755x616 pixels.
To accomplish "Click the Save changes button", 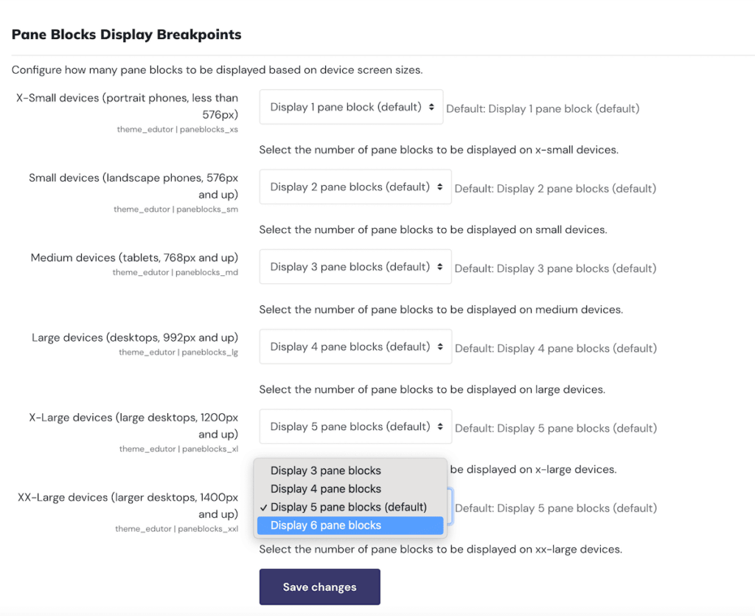I will 319,587.
